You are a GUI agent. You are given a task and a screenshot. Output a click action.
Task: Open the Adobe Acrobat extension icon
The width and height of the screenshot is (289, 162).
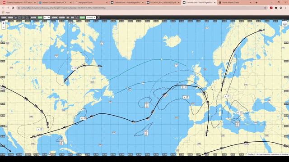point(271,8)
